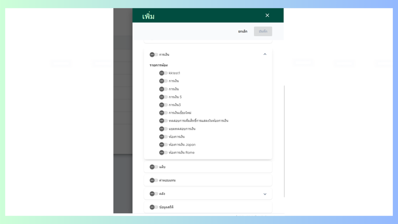The width and height of the screenshot is (398, 224).
Task: Toggle ห้องการเงิน Rome switch
Action: point(163,153)
